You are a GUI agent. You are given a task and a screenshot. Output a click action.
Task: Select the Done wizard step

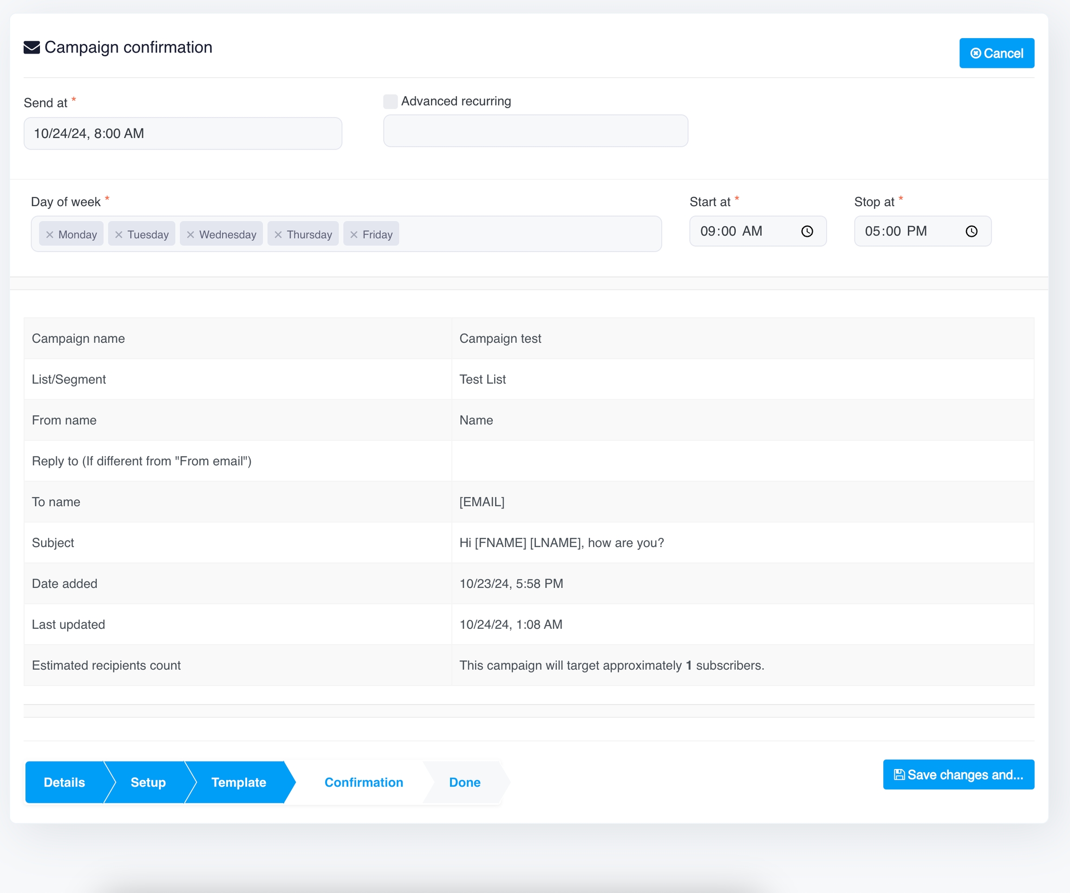(x=464, y=782)
